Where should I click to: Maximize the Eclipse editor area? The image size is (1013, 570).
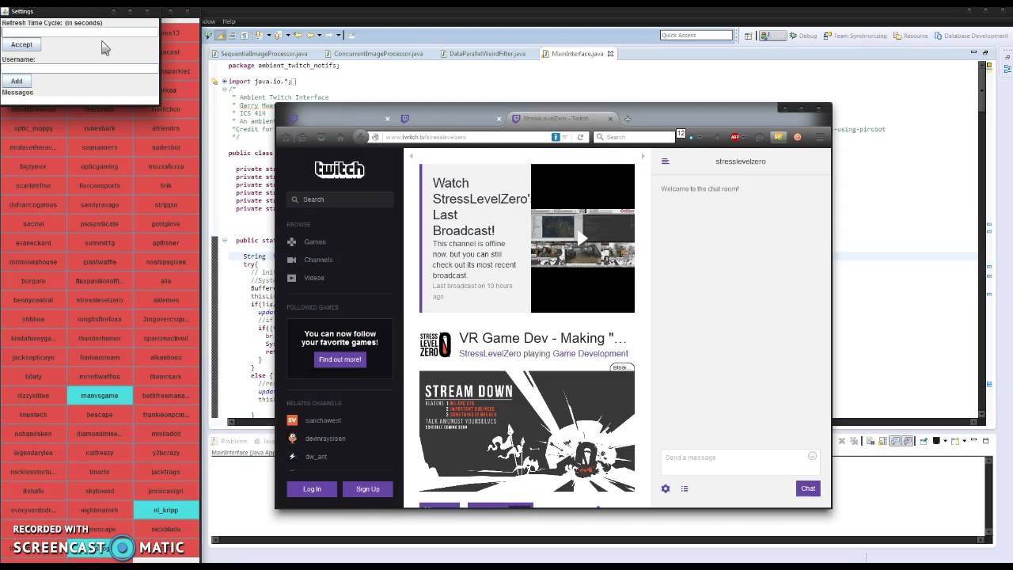point(986,52)
